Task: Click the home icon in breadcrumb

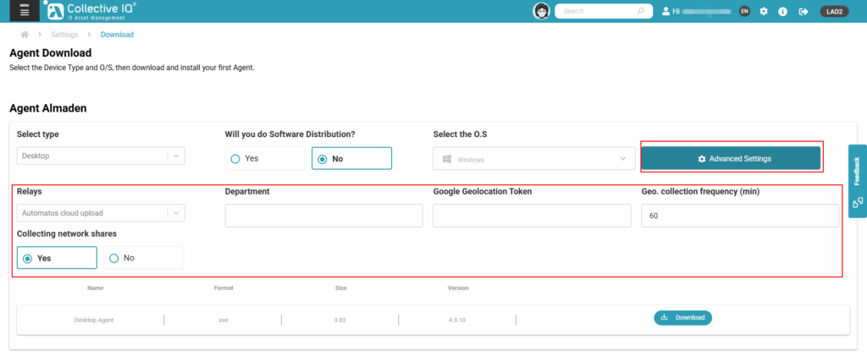Action: coord(25,35)
